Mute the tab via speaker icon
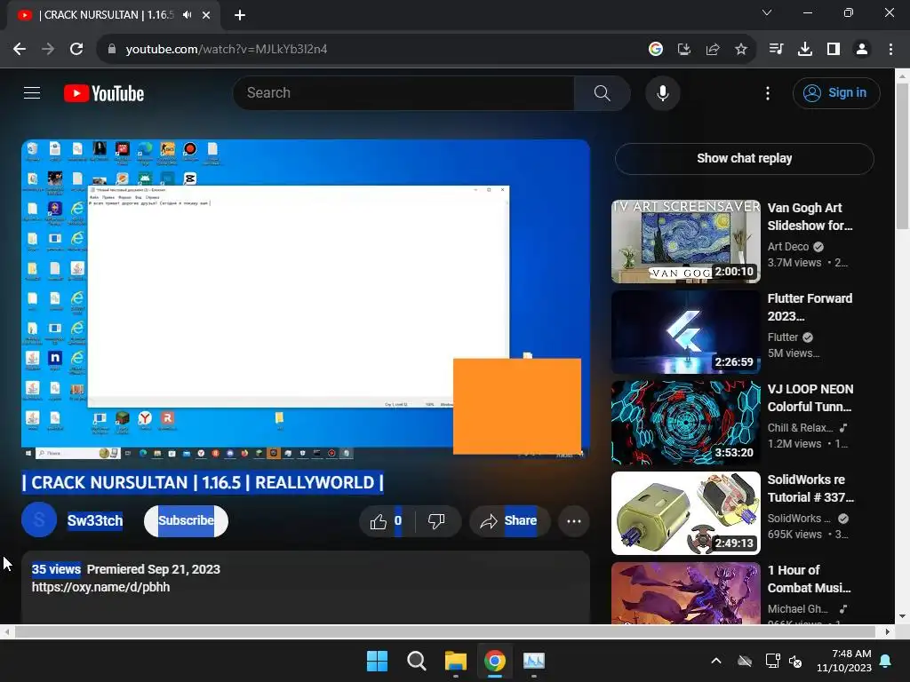Screen dimensions: 910x682 (187, 15)
